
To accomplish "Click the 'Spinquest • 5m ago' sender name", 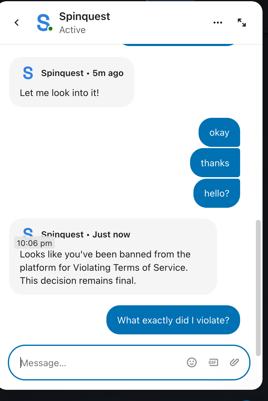I will [62, 73].
